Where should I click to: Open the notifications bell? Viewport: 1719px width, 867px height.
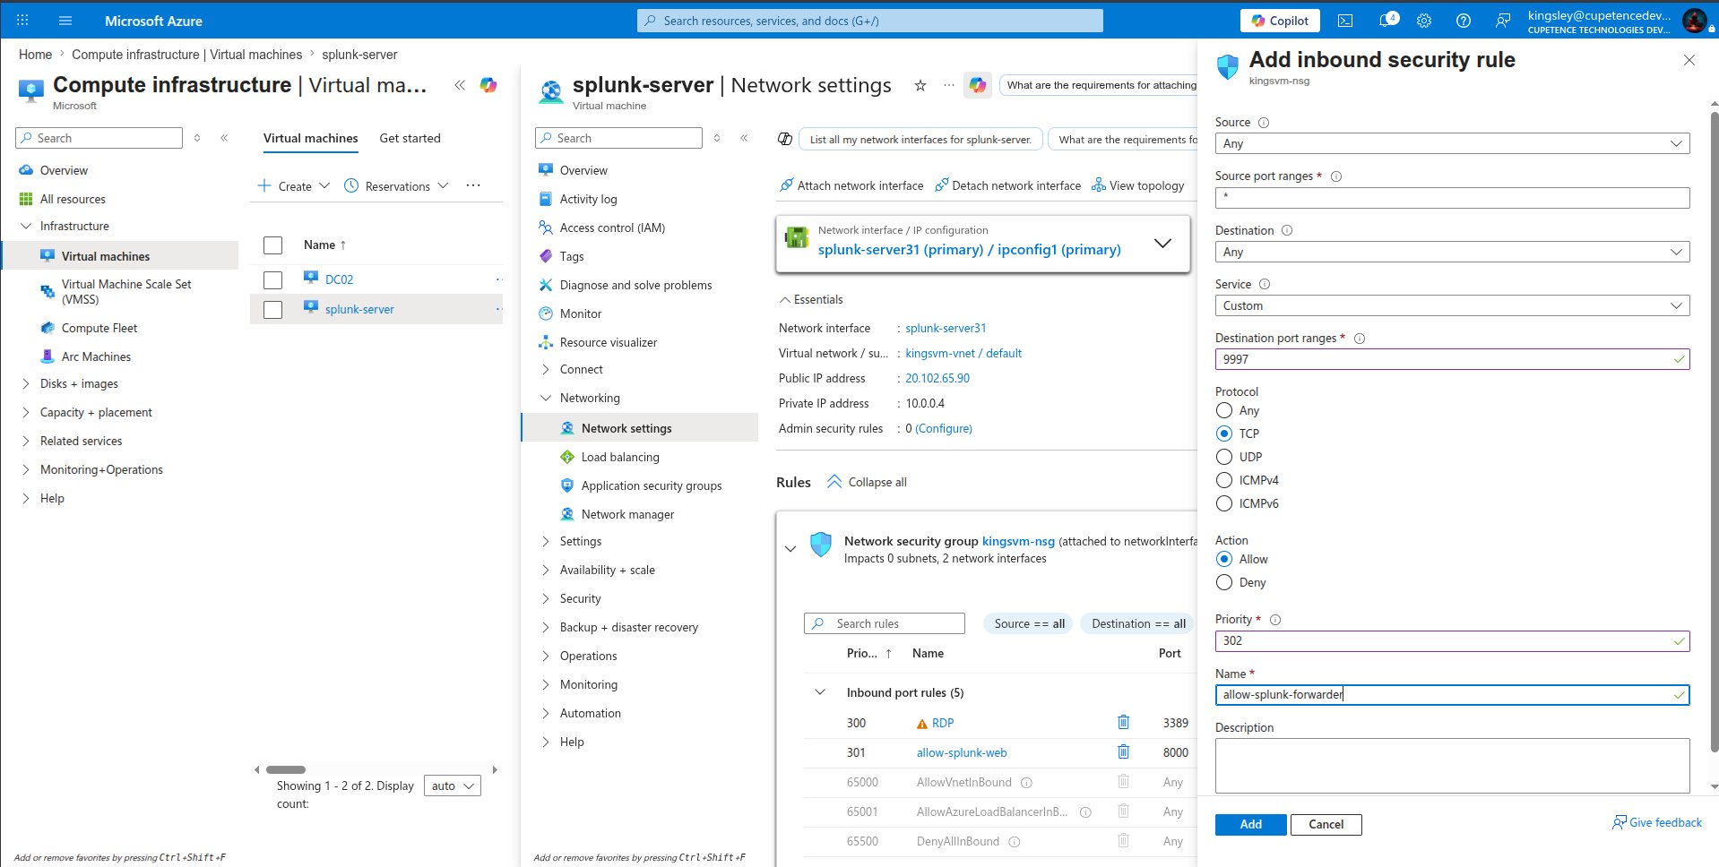coord(1386,21)
